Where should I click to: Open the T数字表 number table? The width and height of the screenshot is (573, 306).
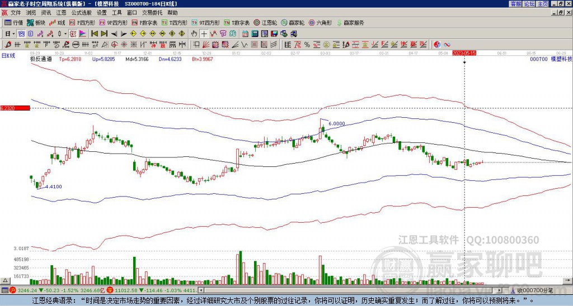(237, 22)
